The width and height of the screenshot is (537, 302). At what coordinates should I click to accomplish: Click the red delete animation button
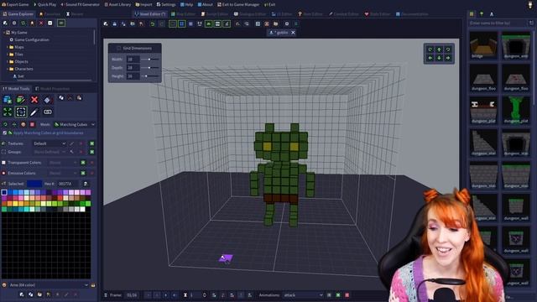coord(347,295)
